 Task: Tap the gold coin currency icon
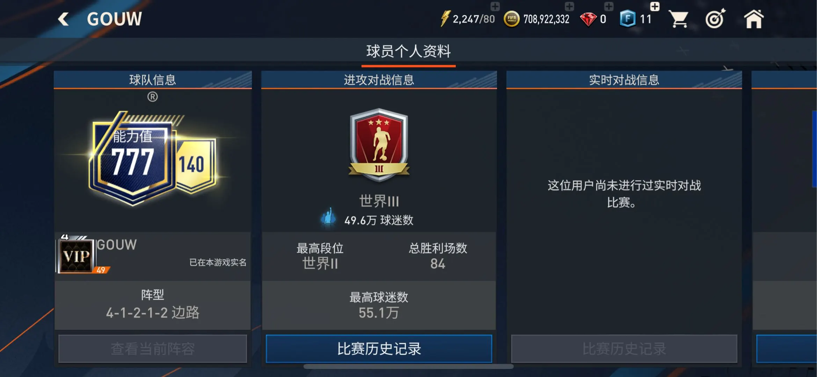coord(511,19)
